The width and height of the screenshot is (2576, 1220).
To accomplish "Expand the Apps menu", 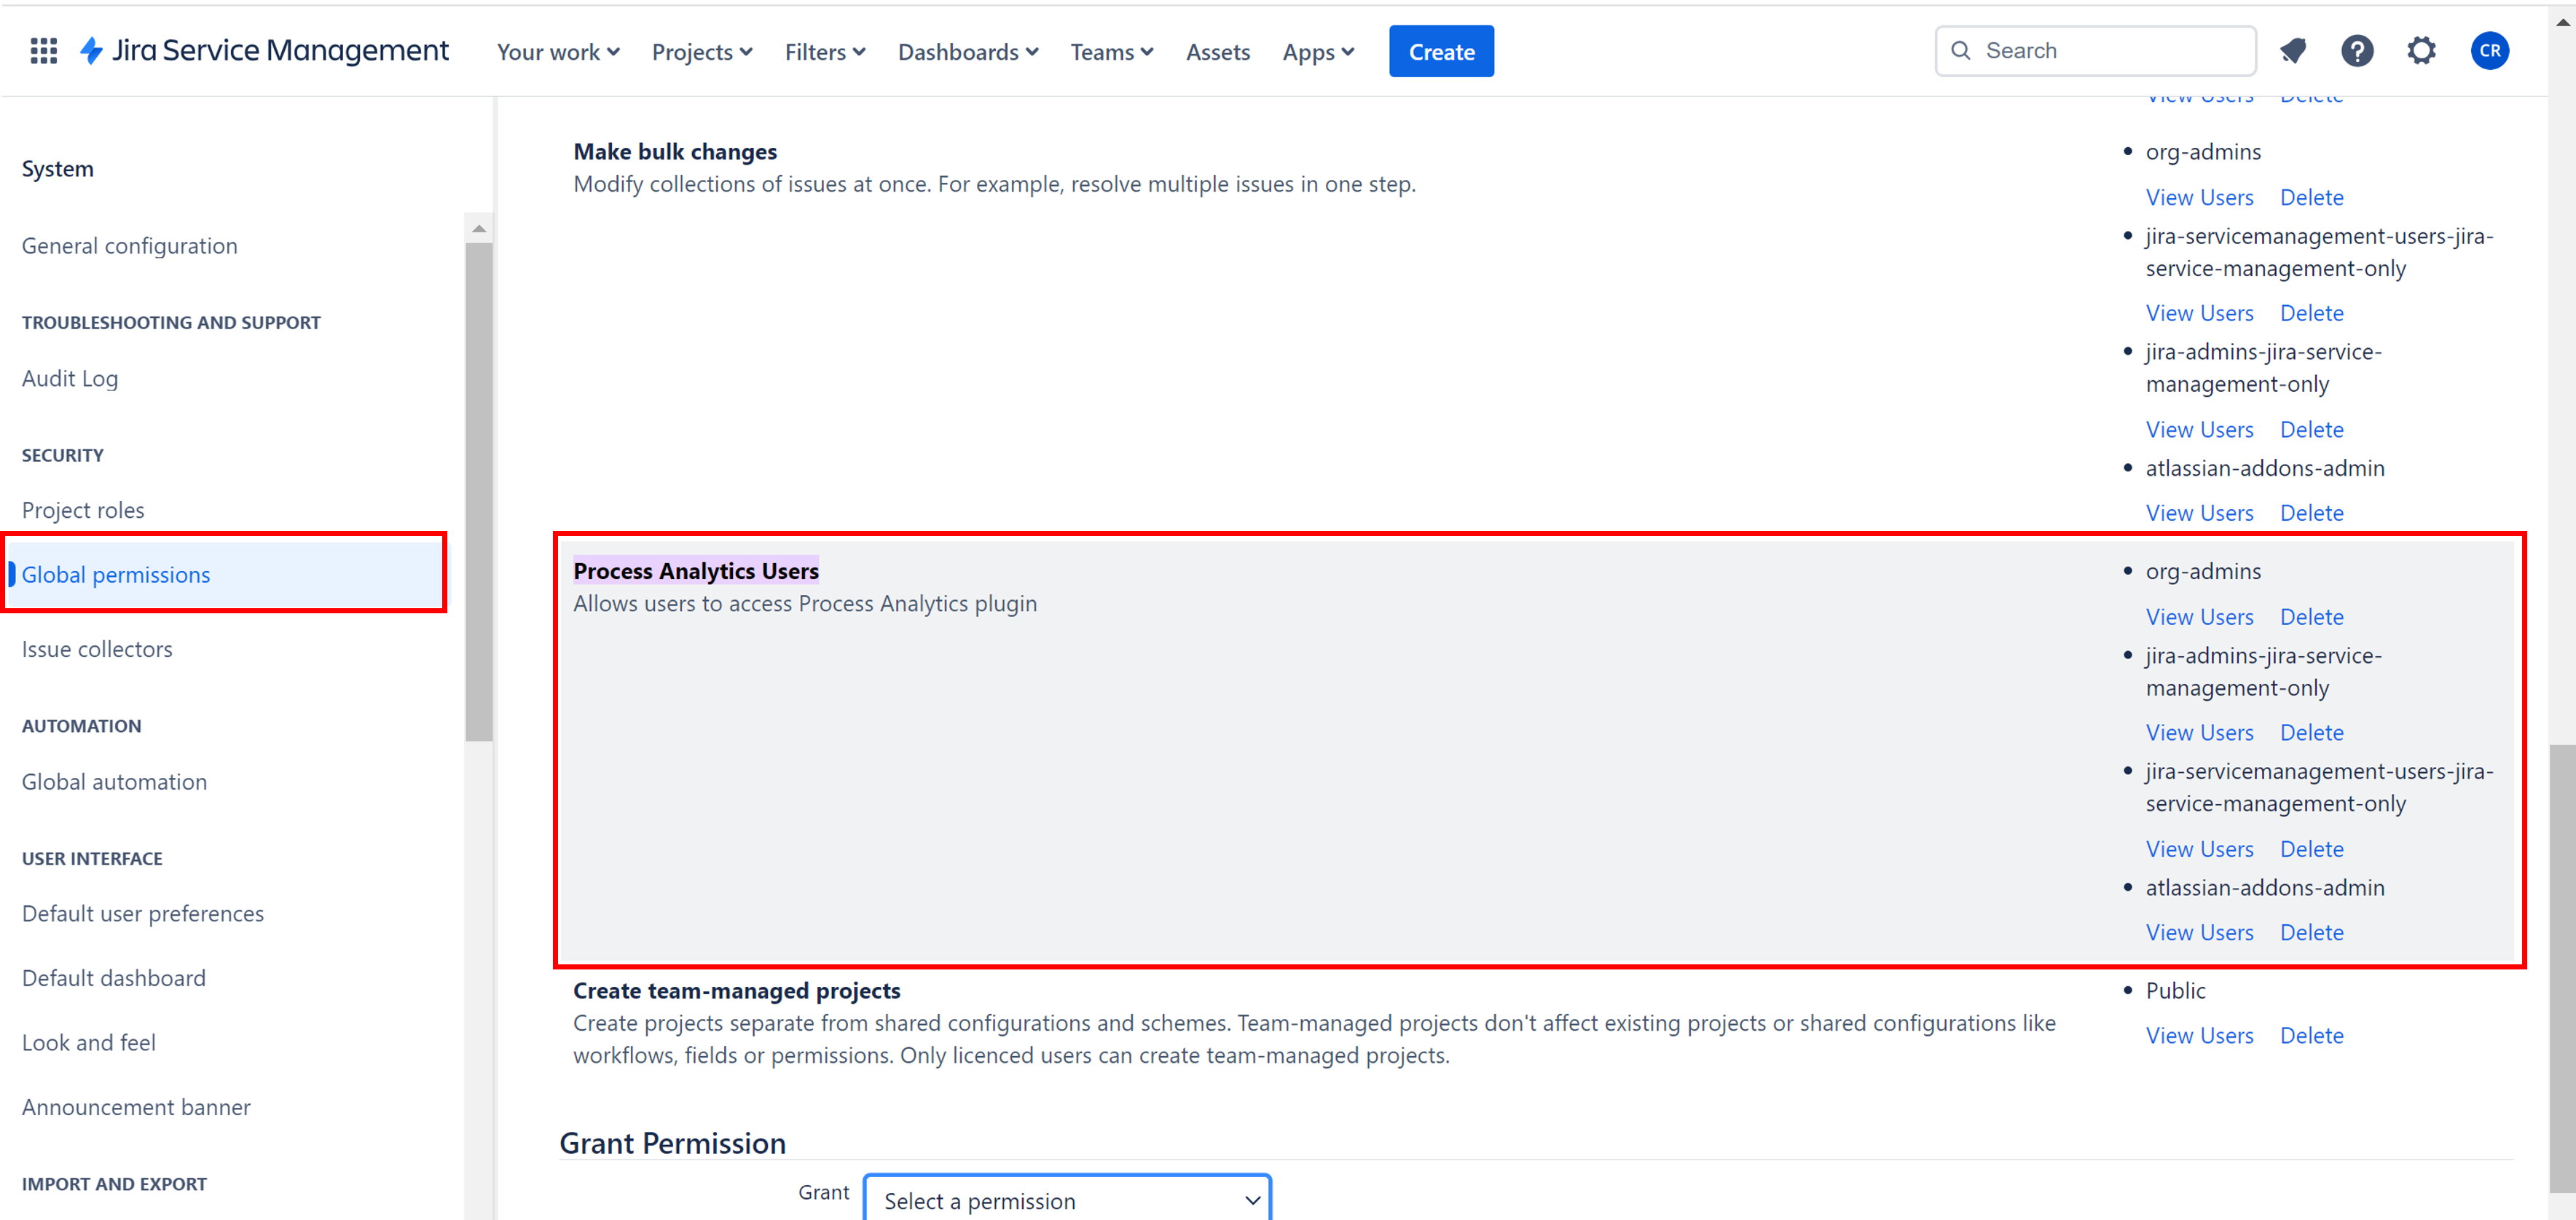I will pyautogui.click(x=1318, y=52).
